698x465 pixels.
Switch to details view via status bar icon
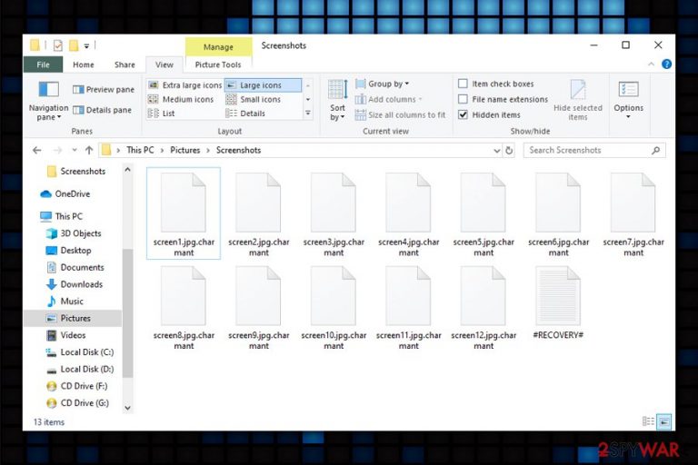click(648, 420)
